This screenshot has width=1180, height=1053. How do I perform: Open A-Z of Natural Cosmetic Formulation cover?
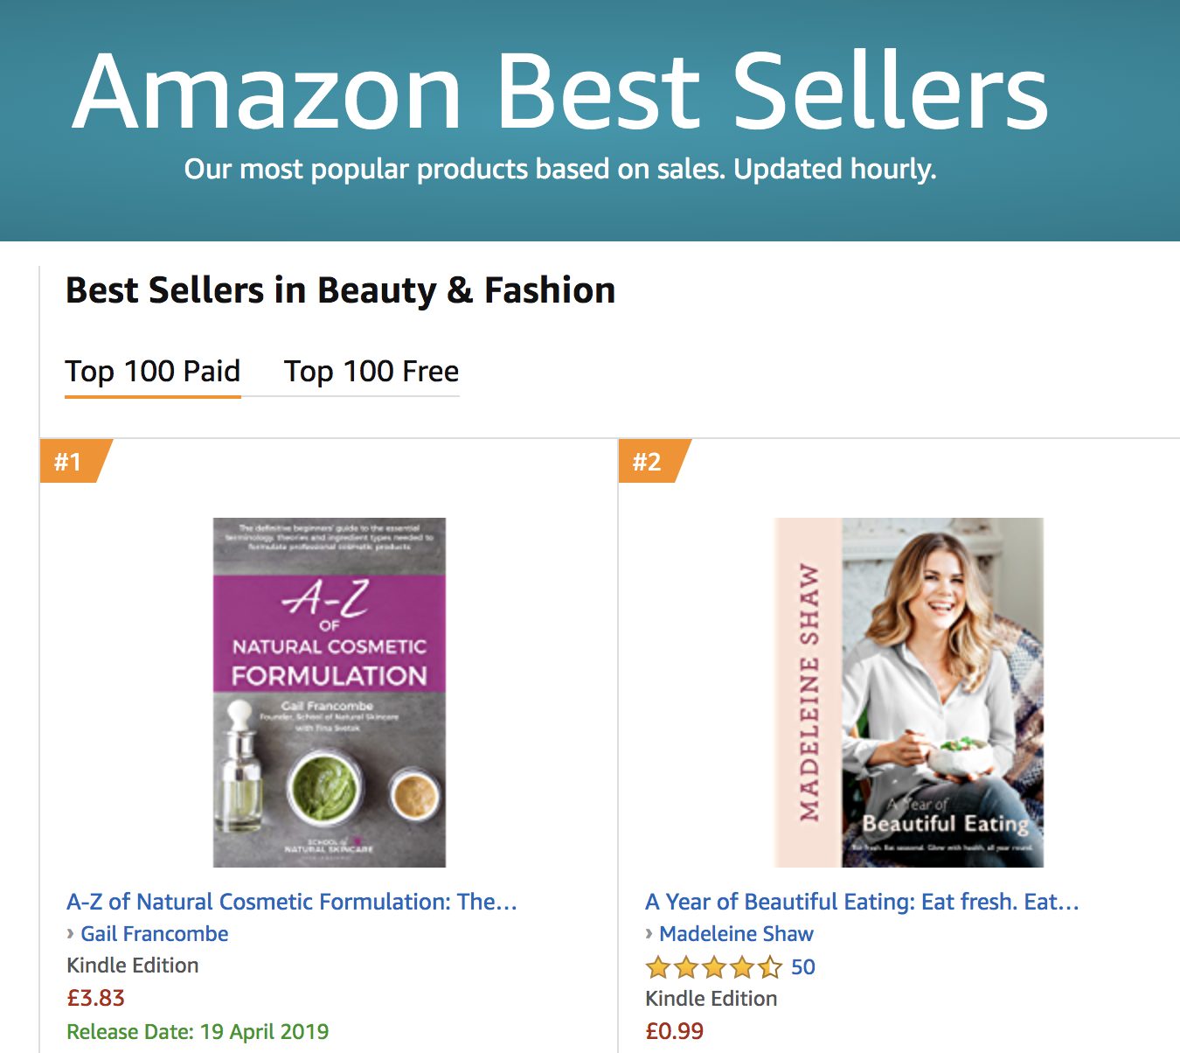[330, 692]
